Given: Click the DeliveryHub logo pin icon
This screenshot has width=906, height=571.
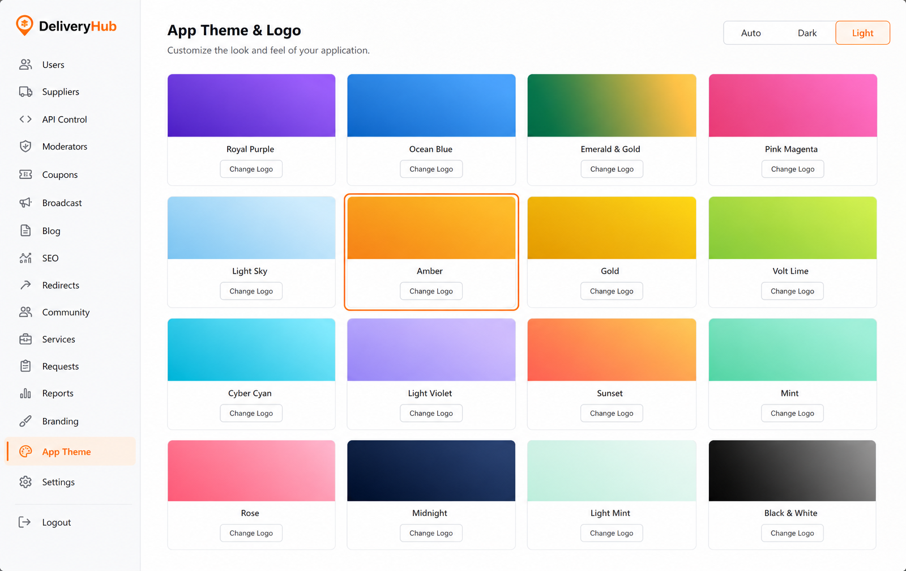Looking at the screenshot, I should (24, 25).
